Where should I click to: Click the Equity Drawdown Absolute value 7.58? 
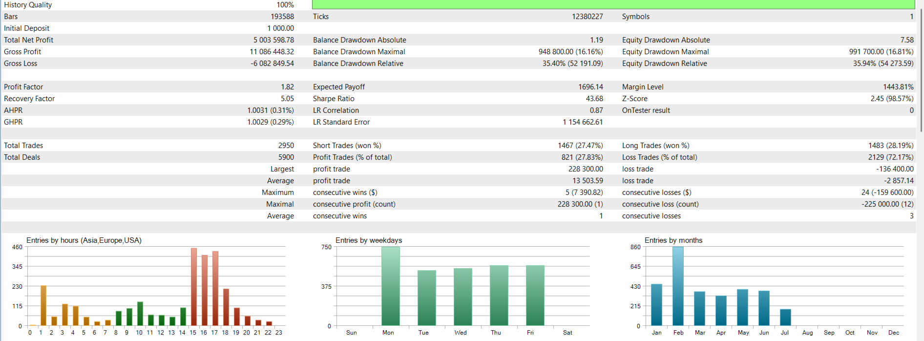coord(907,40)
